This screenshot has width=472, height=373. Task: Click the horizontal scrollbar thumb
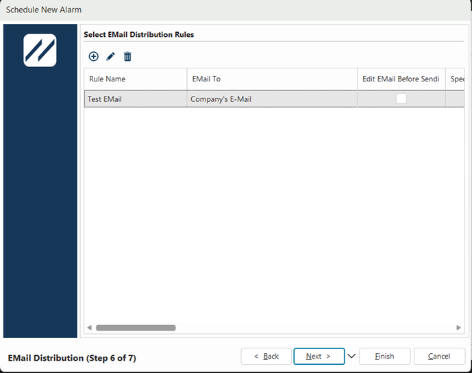click(x=136, y=328)
